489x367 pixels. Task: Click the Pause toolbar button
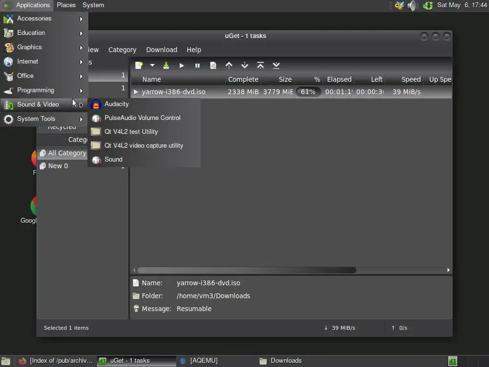(x=197, y=65)
